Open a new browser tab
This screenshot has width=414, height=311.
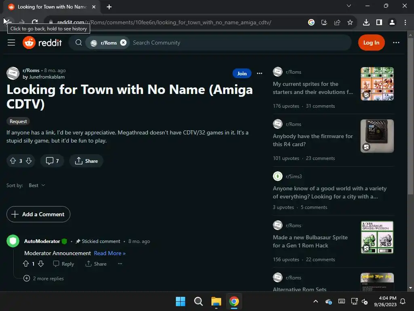coord(109,7)
